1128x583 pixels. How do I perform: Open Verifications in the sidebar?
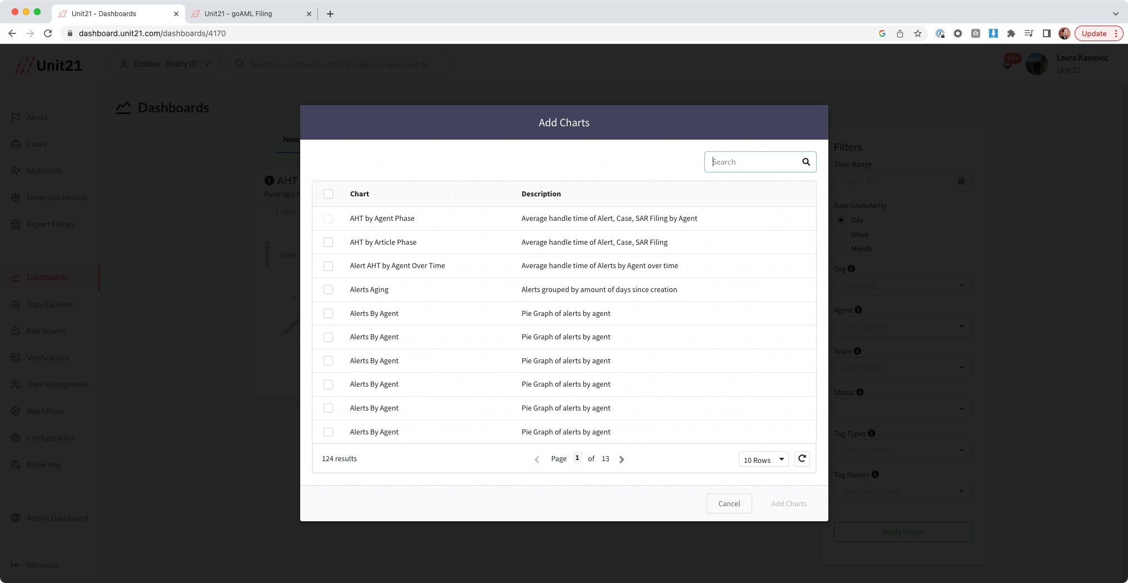click(x=48, y=358)
